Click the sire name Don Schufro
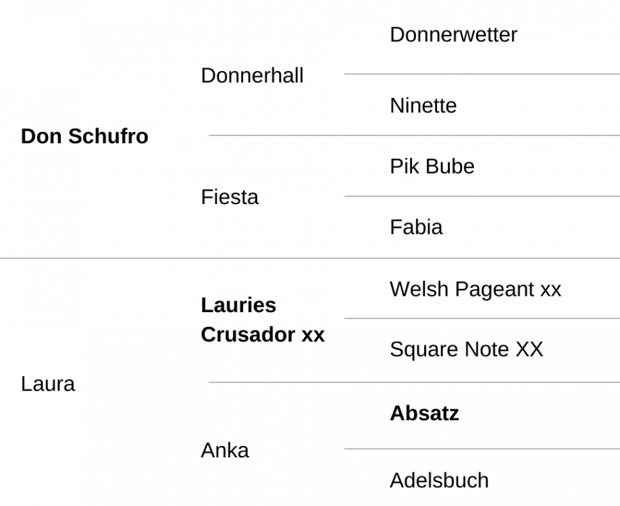This screenshot has width=620, height=506. (84, 136)
